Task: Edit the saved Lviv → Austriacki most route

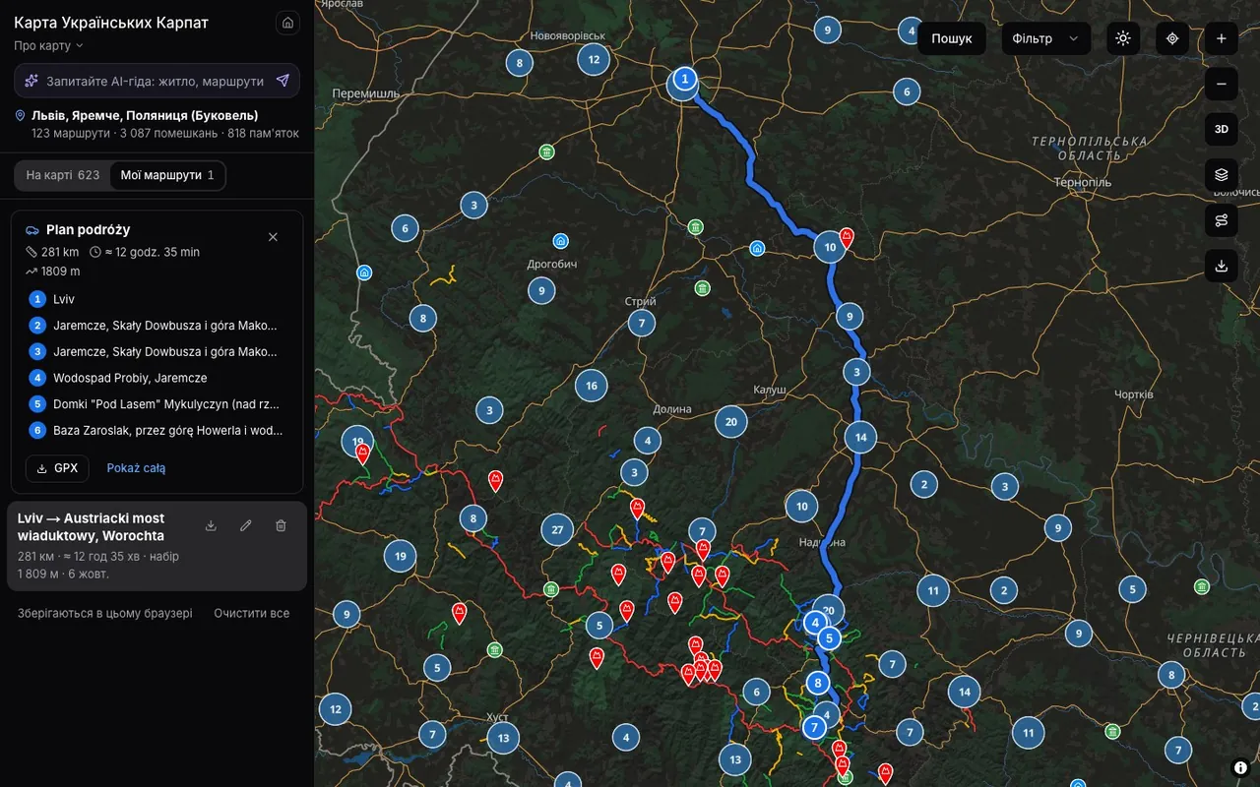Action: [x=246, y=526]
